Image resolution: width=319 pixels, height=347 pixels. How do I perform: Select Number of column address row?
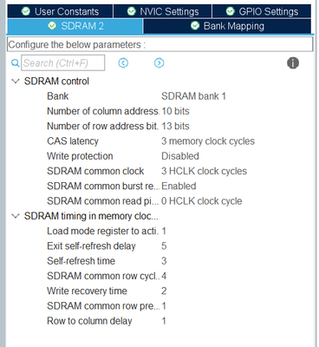(x=103, y=111)
